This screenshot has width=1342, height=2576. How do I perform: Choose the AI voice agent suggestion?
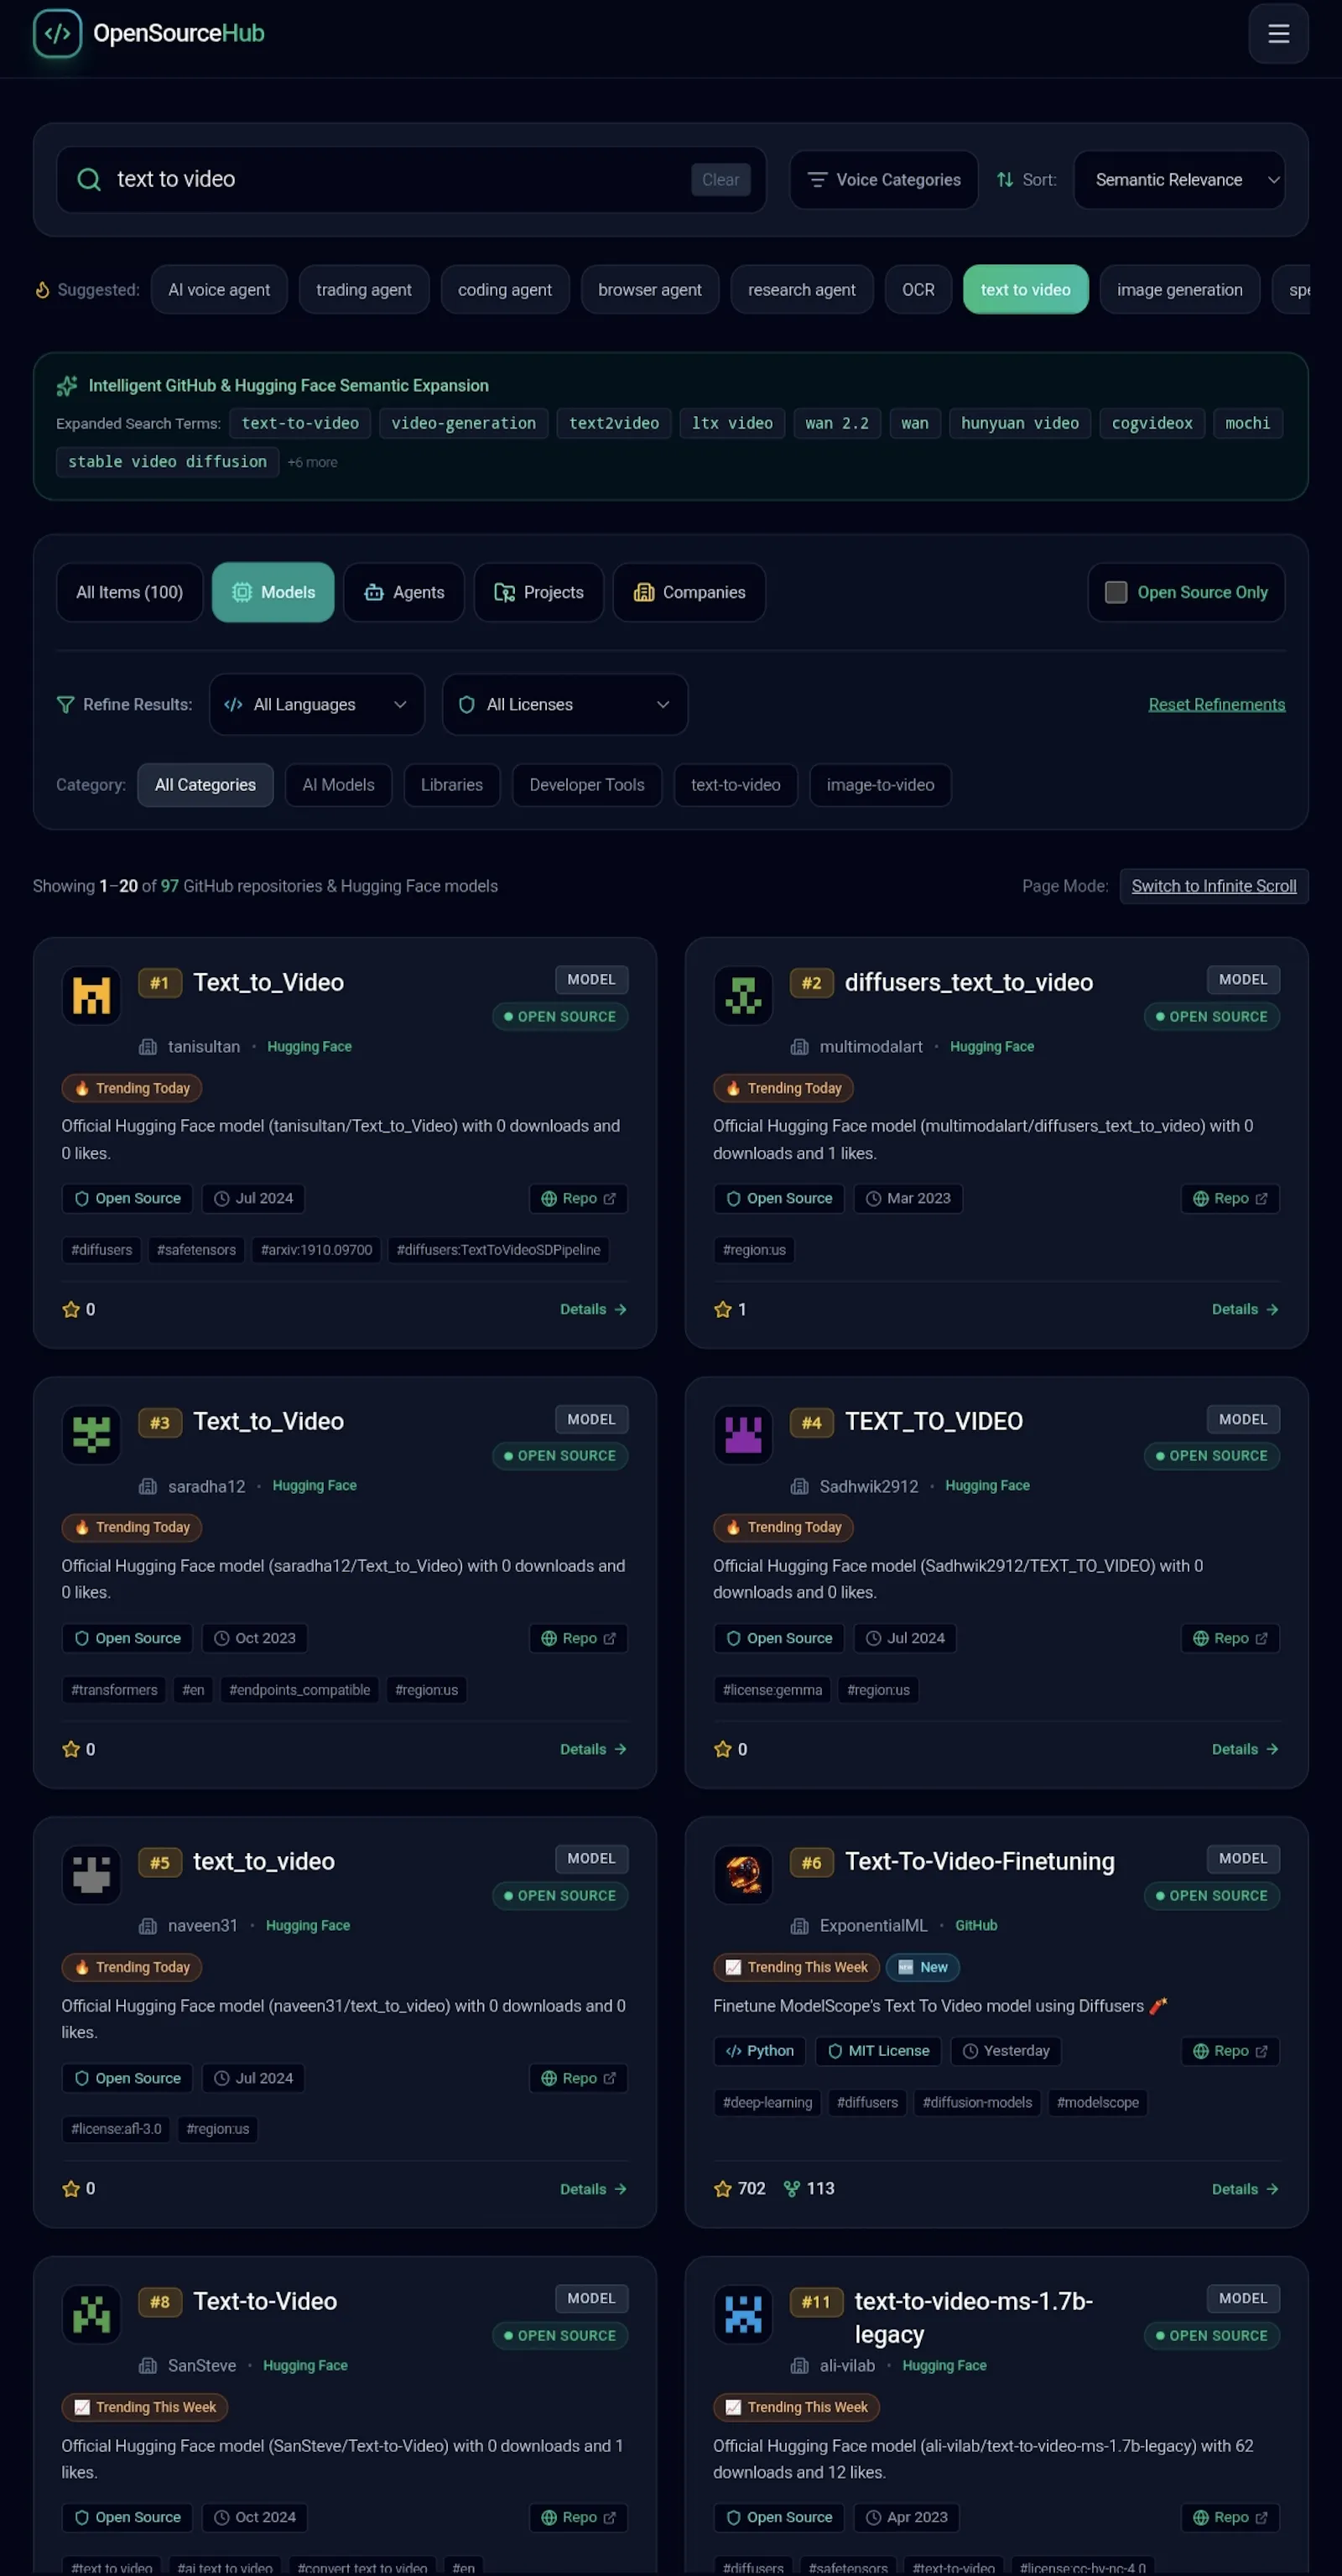tap(219, 289)
